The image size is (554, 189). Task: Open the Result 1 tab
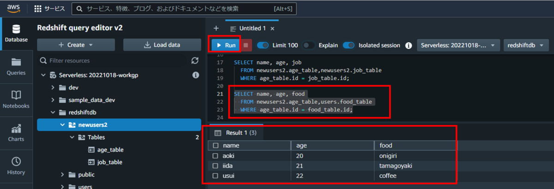pyautogui.click(x=235, y=133)
